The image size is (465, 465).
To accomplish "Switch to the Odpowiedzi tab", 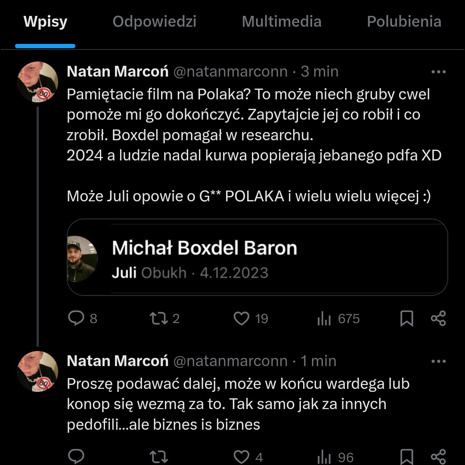I will (154, 22).
